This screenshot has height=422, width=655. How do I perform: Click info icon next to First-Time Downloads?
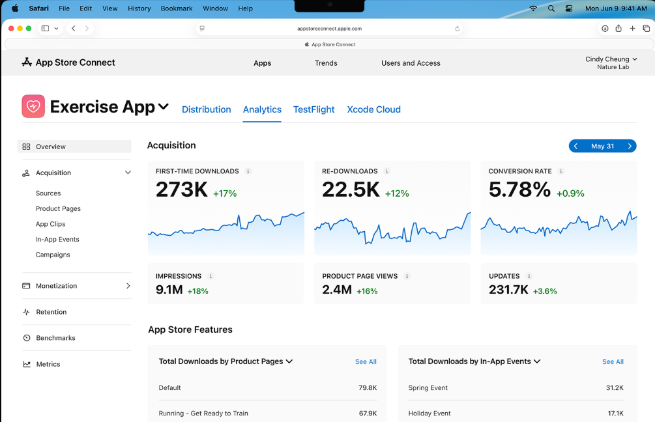pos(248,171)
